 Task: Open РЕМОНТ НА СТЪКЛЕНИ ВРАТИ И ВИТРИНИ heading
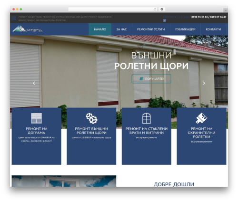click(147, 131)
